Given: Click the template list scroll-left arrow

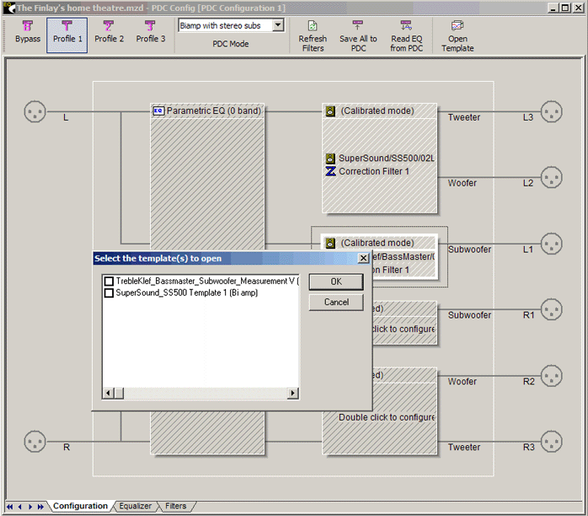Looking at the screenshot, I should pos(108,393).
